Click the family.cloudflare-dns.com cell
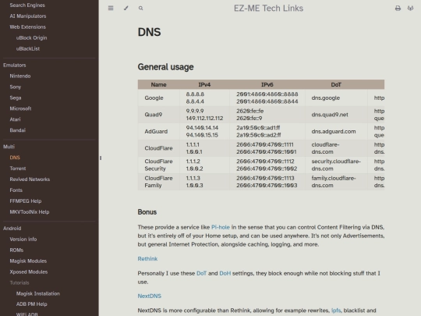This screenshot has height=316, width=421. click(x=336, y=182)
